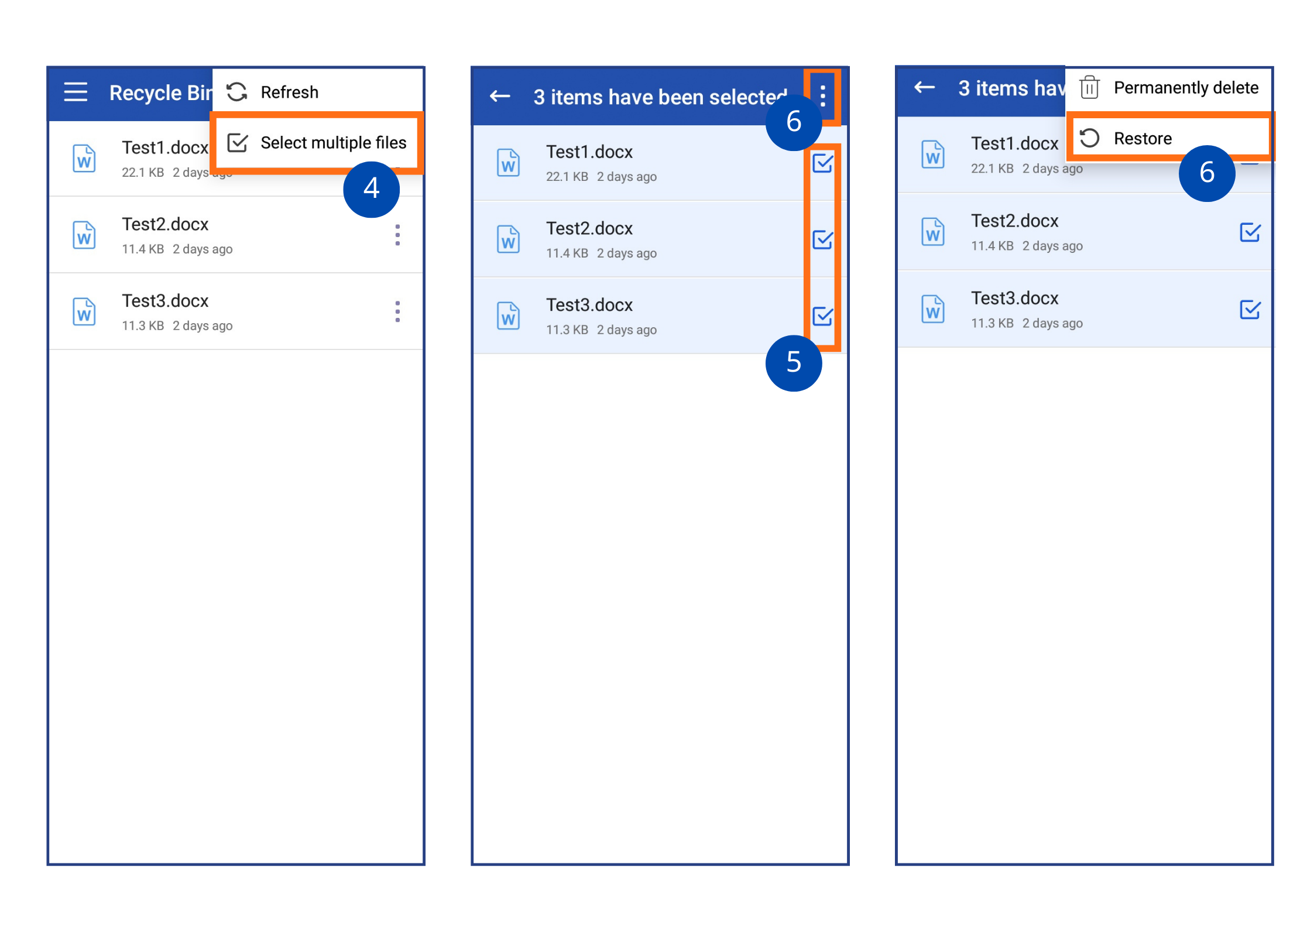This screenshot has height=929, width=1314.
Task: Go back using arrow in right screen
Action: (925, 88)
